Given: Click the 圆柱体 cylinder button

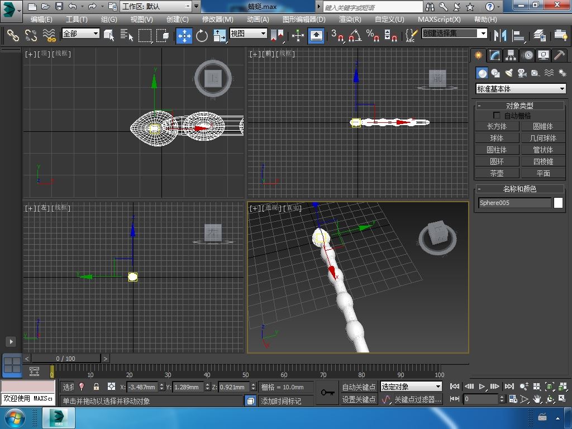Looking at the screenshot, I should (497, 150).
